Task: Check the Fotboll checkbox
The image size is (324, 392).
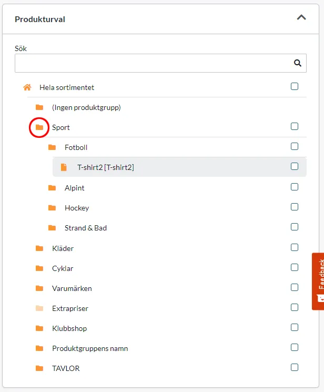Action: [295, 146]
